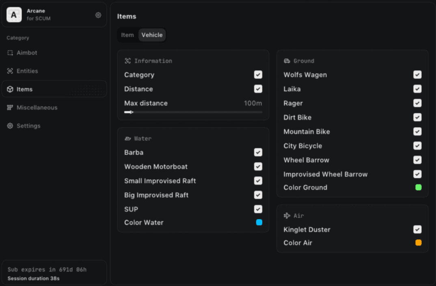Image resolution: width=436 pixels, height=286 pixels.
Task: Untick the Kinglet Duster checkbox
Action: point(417,230)
